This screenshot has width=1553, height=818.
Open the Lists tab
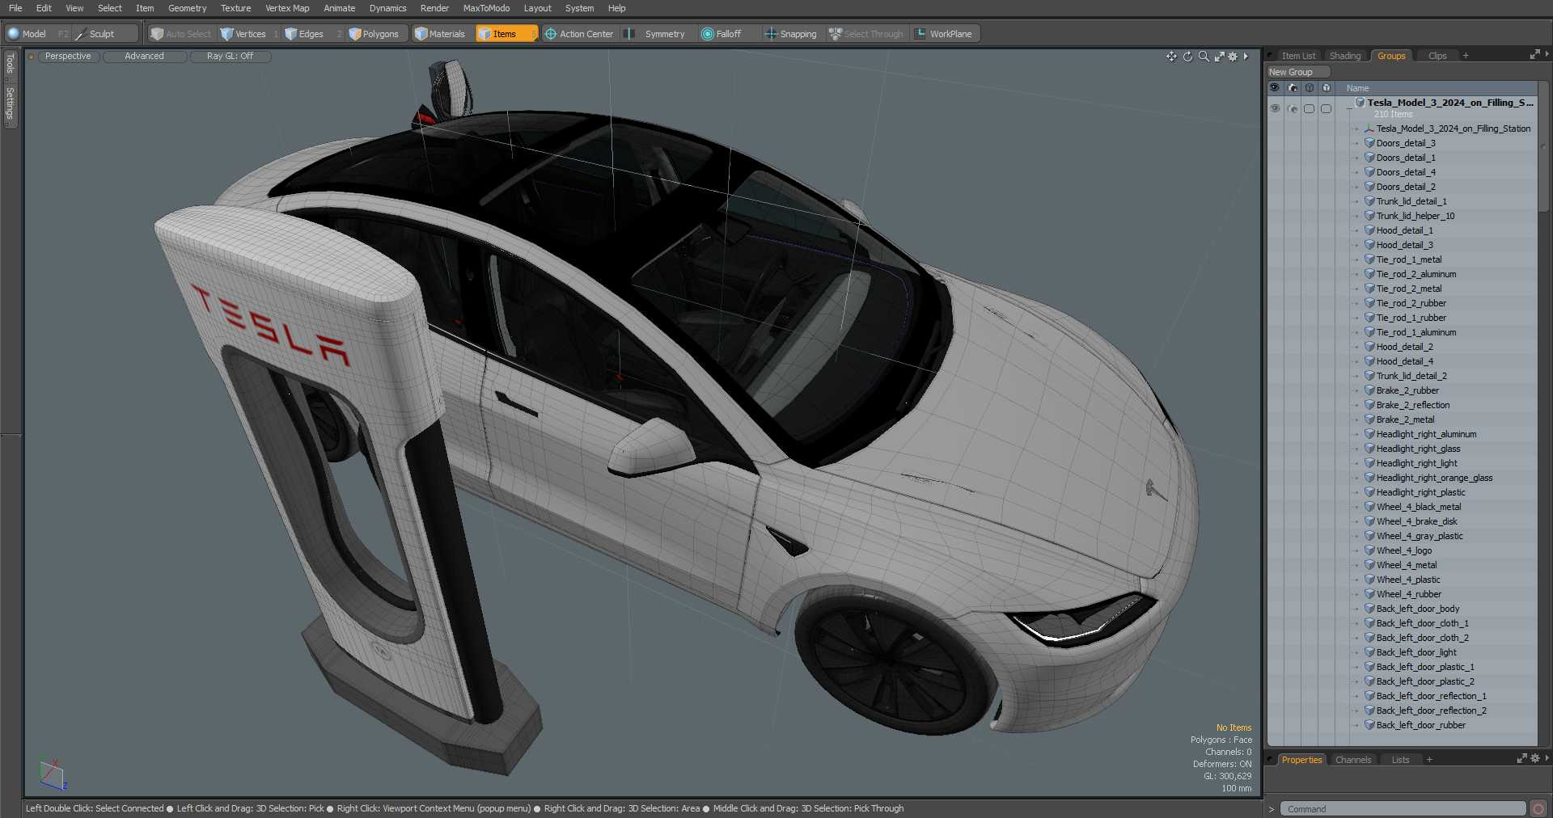click(1400, 760)
